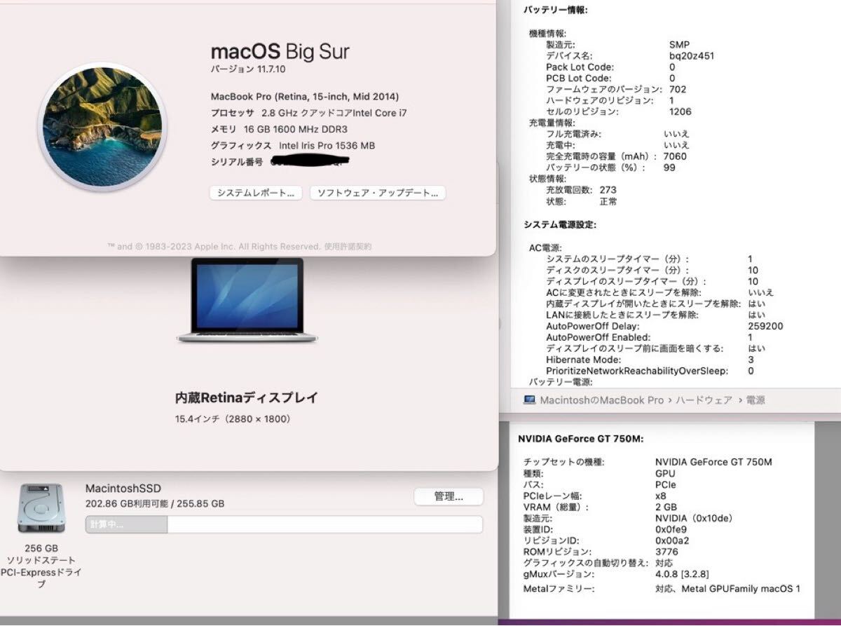Select MacintoshのMacBook Pro in the path bar
This screenshot has width=841, height=626.
(601, 400)
